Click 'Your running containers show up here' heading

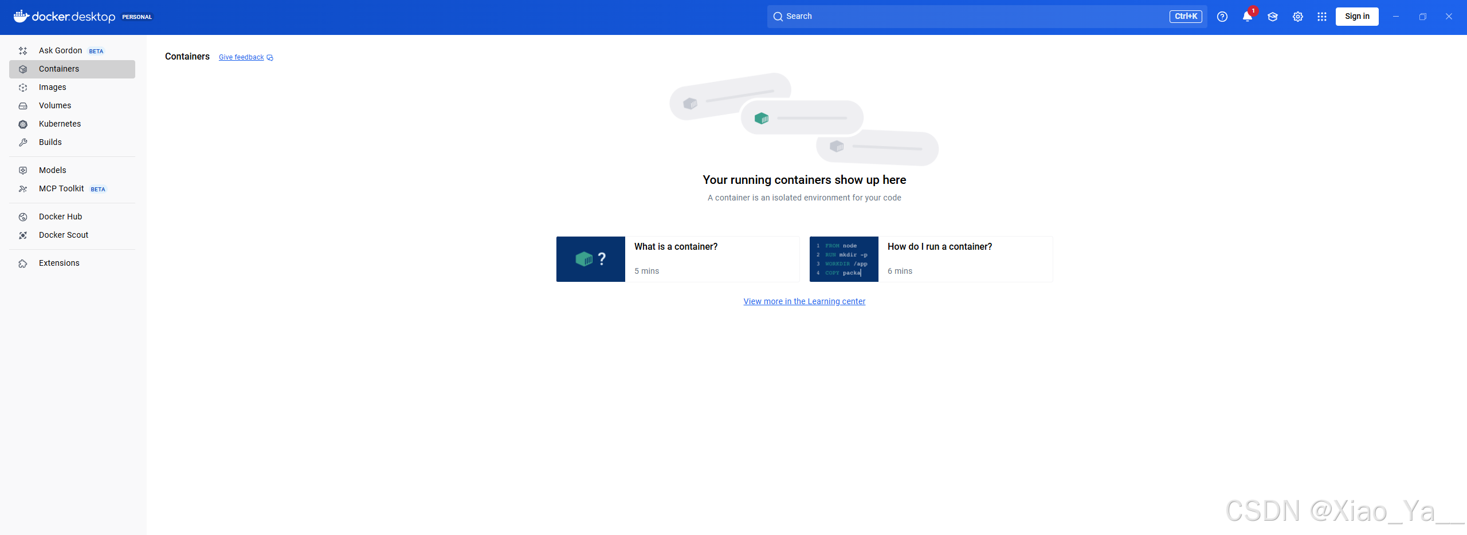pyautogui.click(x=804, y=180)
